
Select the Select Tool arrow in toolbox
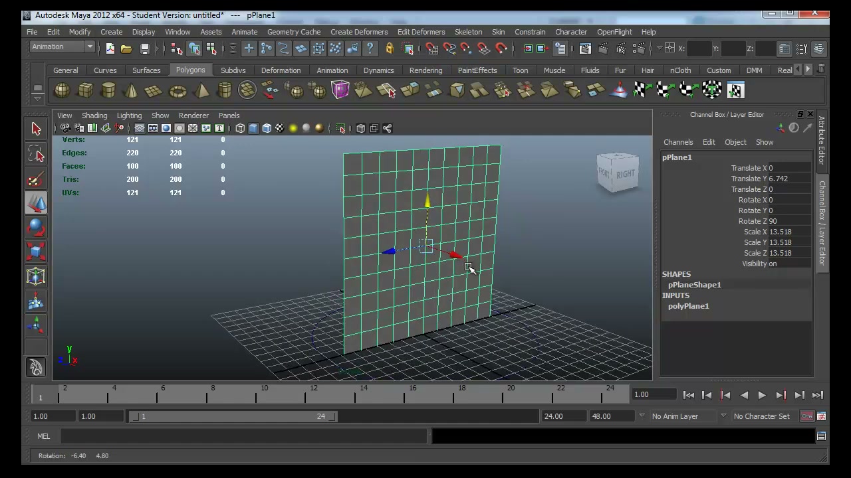pyautogui.click(x=36, y=129)
